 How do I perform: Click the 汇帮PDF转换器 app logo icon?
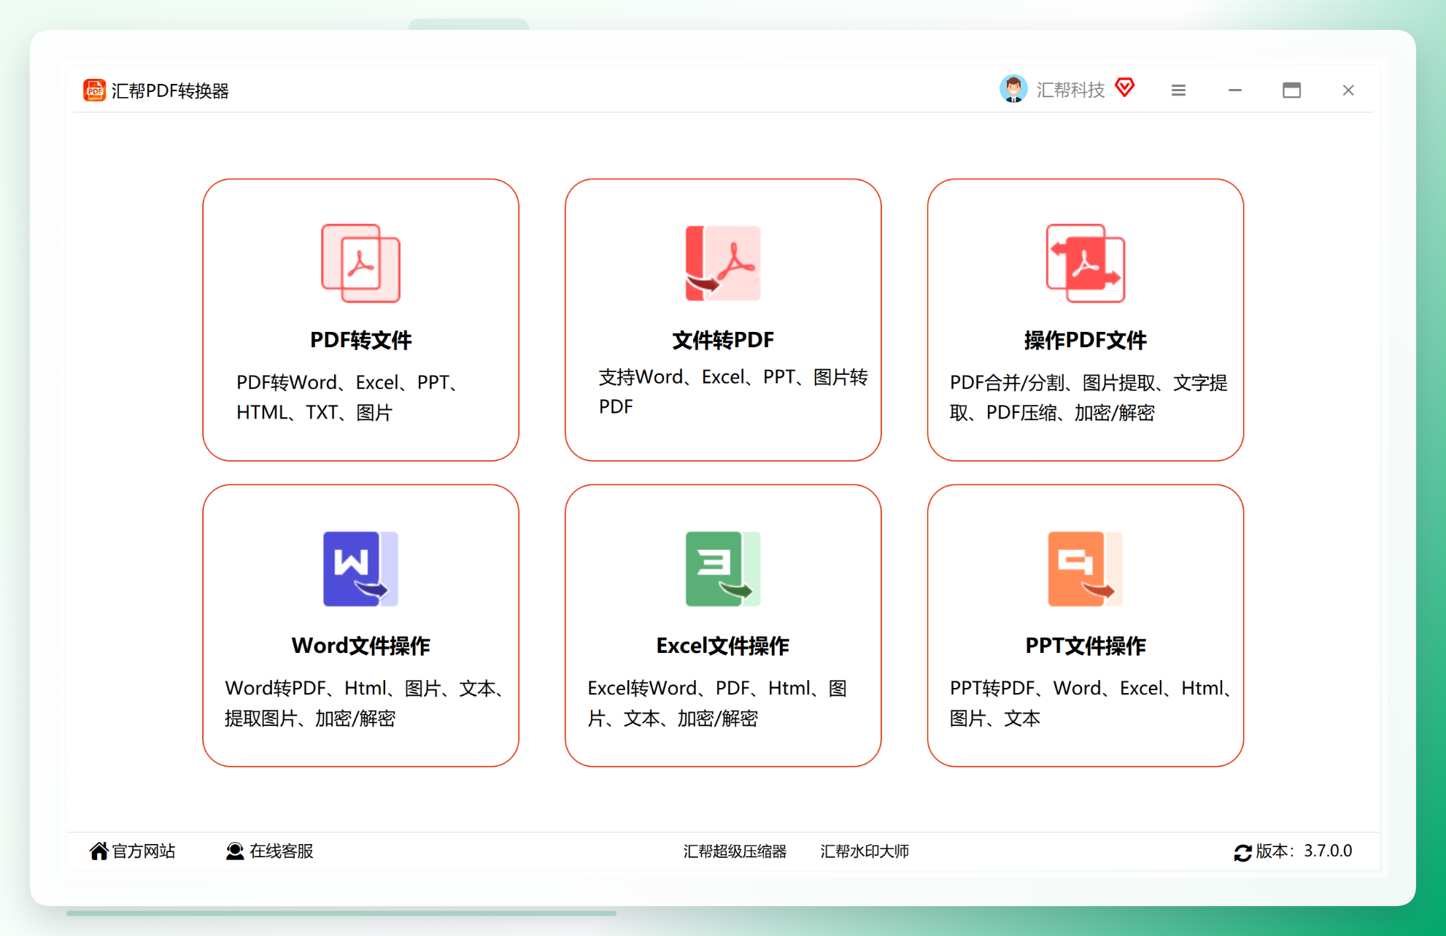pyautogui.click(x=94, y=90)
